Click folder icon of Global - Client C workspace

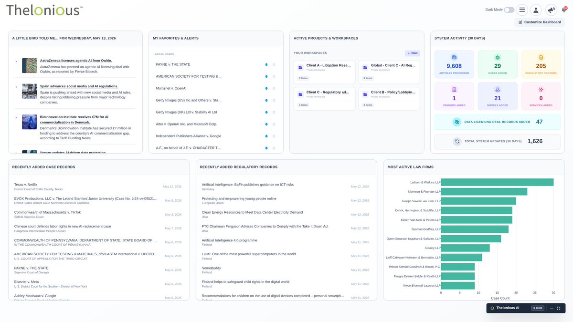click(x=365, y=67)
